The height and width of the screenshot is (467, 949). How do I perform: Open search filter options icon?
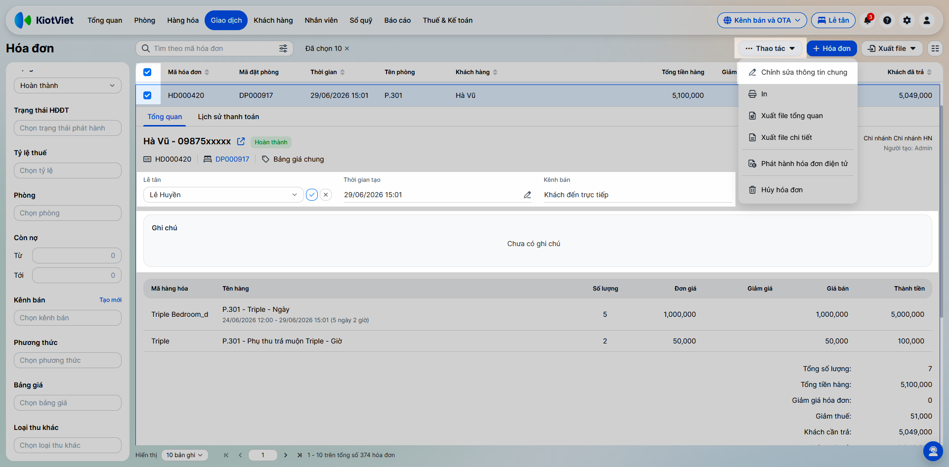(x=283, y=48)
